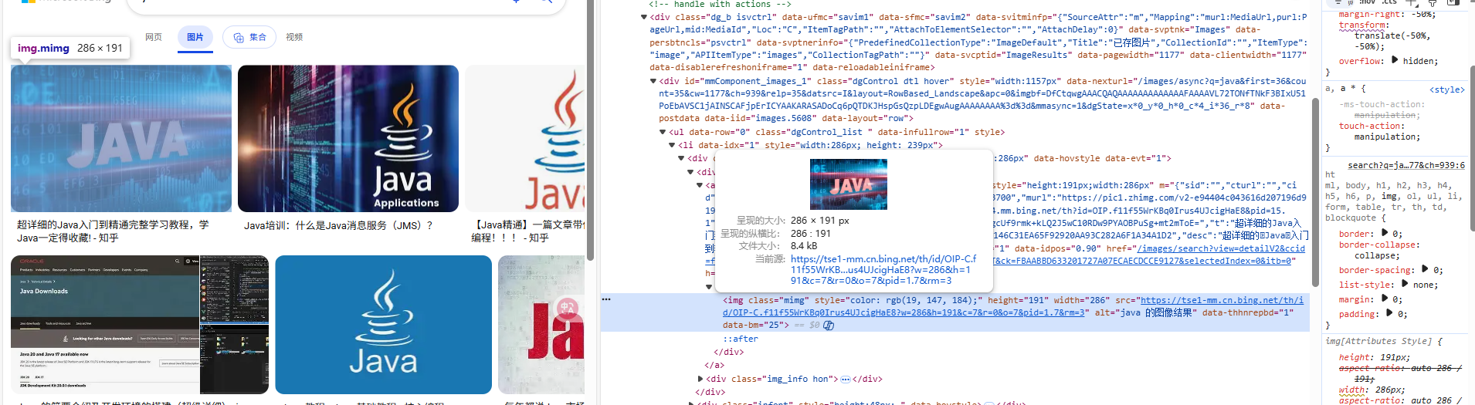This screenshot has width=1475, height=405.
Task: Click the tooltip JAVA image preview
Action: 849,184
